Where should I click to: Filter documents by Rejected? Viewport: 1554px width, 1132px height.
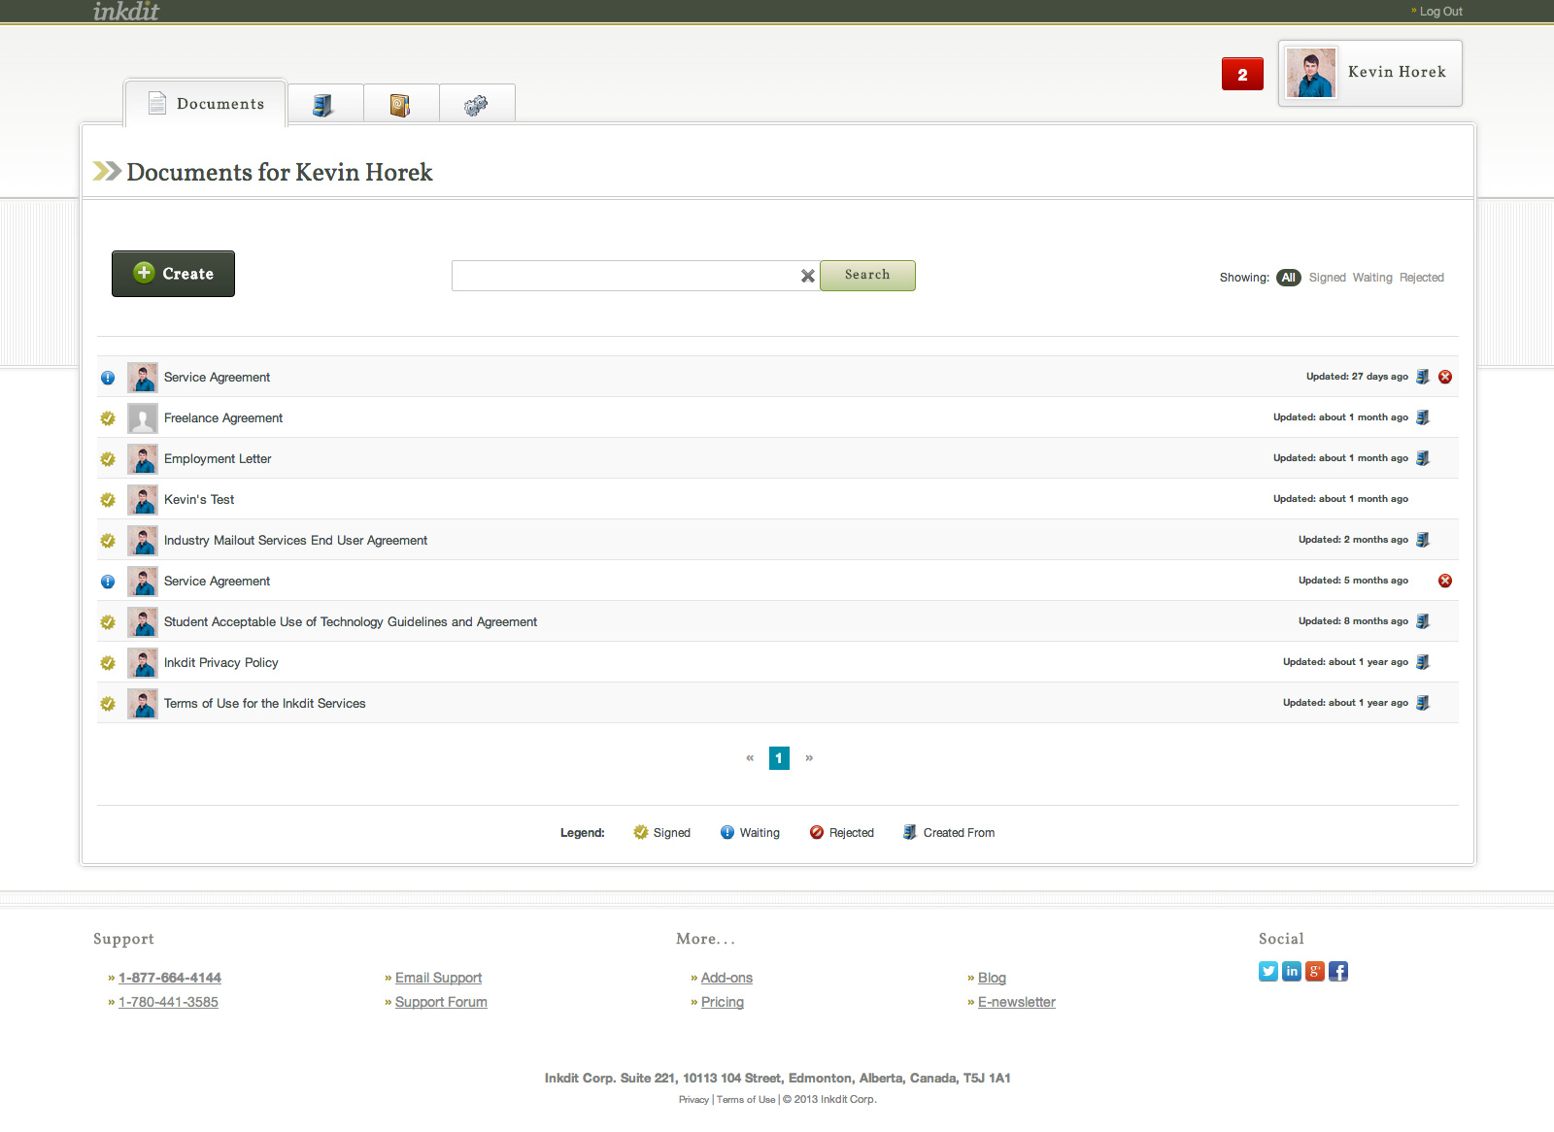(x=1421, y=278)
